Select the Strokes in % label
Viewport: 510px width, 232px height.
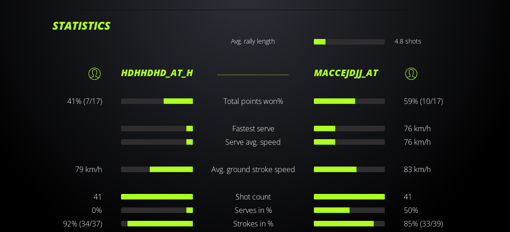[253, 224]
